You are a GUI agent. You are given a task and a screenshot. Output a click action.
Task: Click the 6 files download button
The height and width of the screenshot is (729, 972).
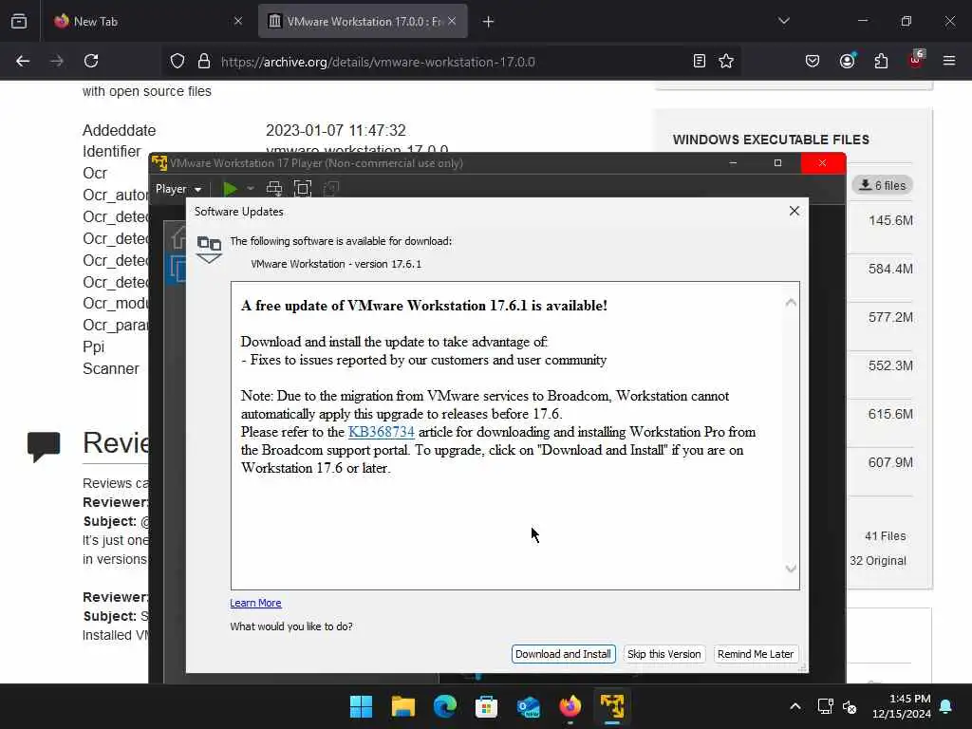click(882, 185)
